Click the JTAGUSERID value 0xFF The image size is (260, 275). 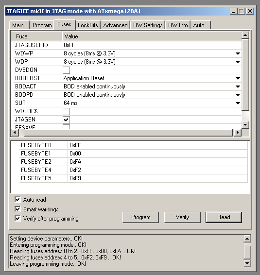(x=69, y=45)
